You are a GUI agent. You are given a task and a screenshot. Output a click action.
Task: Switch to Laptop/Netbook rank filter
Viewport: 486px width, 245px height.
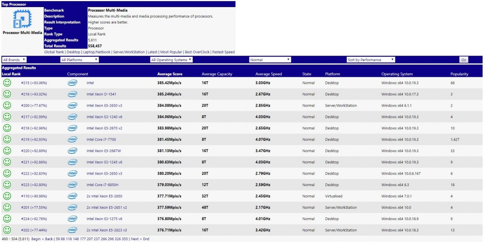click(x=97, y=52)
